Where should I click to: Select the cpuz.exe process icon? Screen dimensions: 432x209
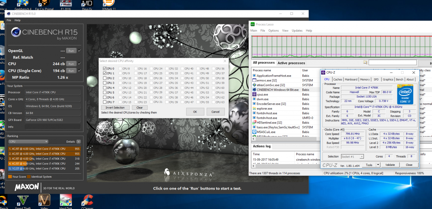[255, 94]
